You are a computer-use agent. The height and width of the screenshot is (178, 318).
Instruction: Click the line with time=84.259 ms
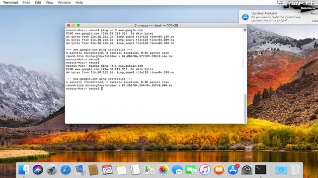120,72
